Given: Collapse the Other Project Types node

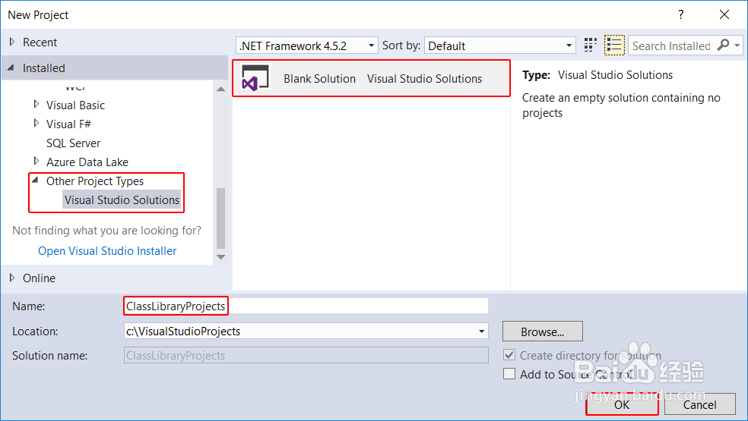Looking at the screenshot, I should point(35,180).
